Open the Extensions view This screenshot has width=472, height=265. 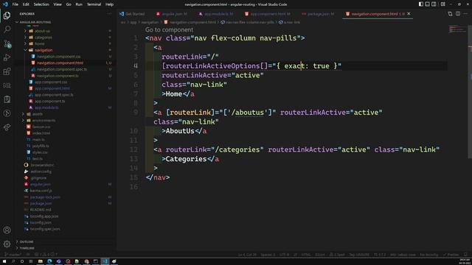[7, 71]
